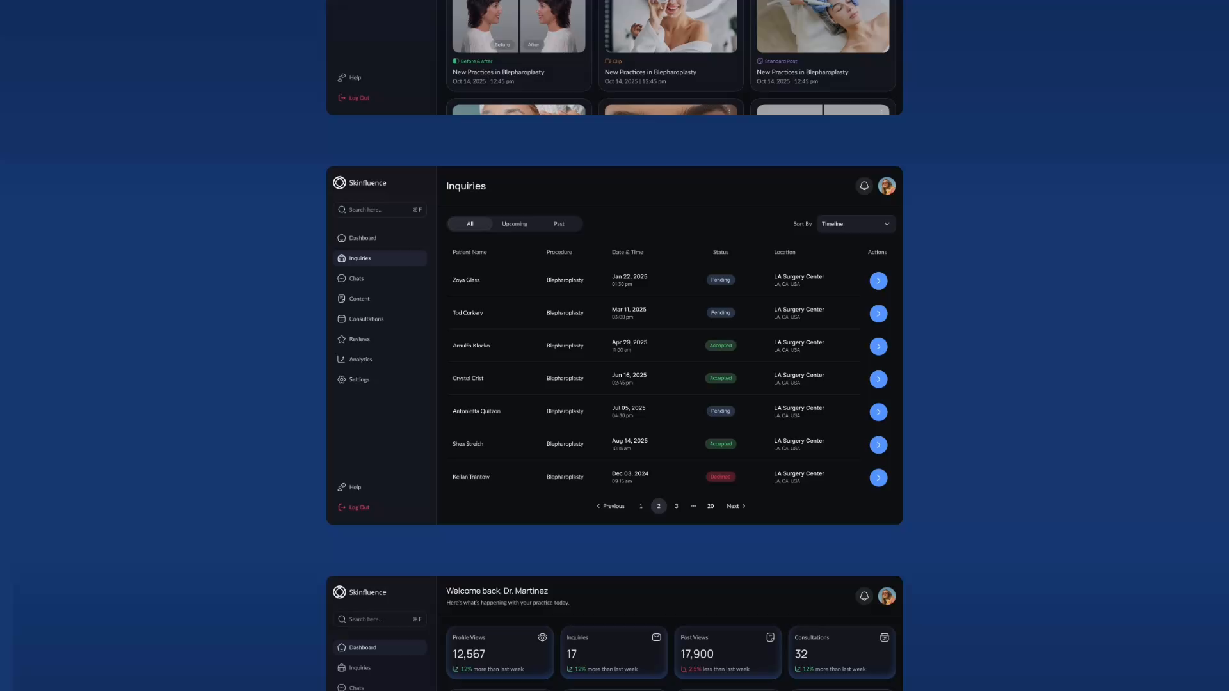Switch to the Past tab
This screenshot has height=691, width=1229.
pyautogui.click(x=558, y=223)
